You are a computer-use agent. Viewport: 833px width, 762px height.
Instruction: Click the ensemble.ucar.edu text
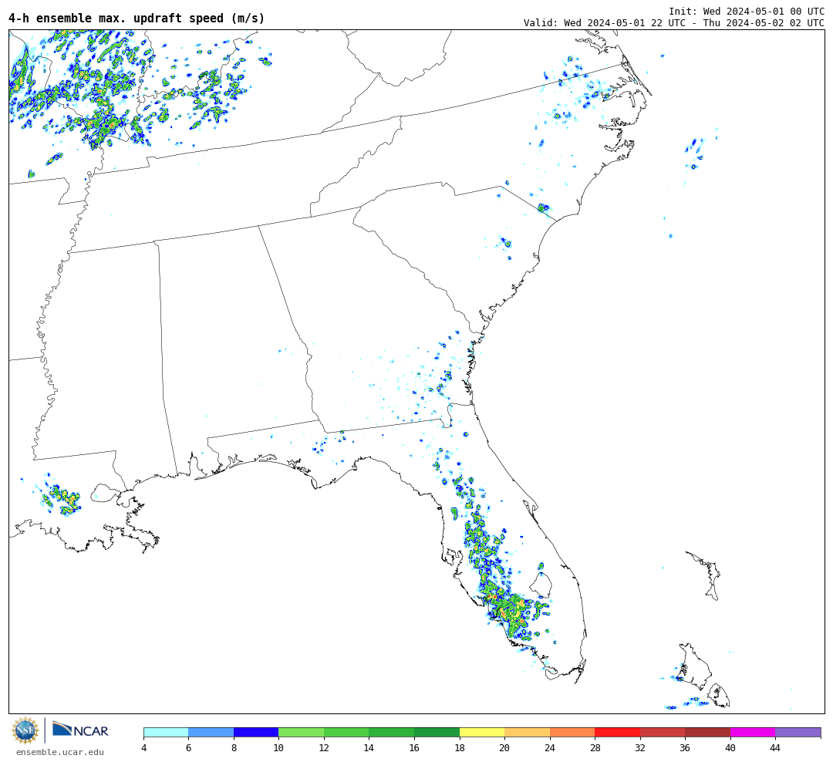point(60,752)
